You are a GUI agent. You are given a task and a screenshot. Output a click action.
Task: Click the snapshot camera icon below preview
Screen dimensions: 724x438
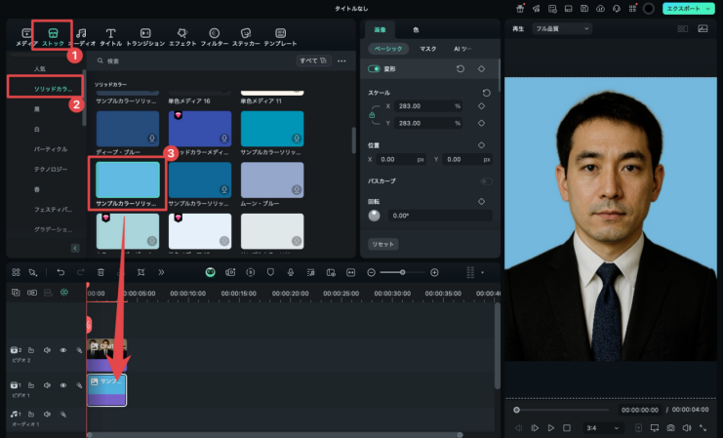coord(669,427)
